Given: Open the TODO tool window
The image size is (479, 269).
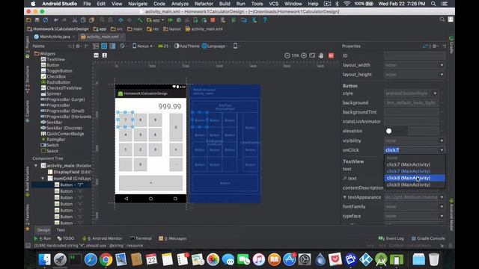Looking at the screenshot, I should (66, 238).
